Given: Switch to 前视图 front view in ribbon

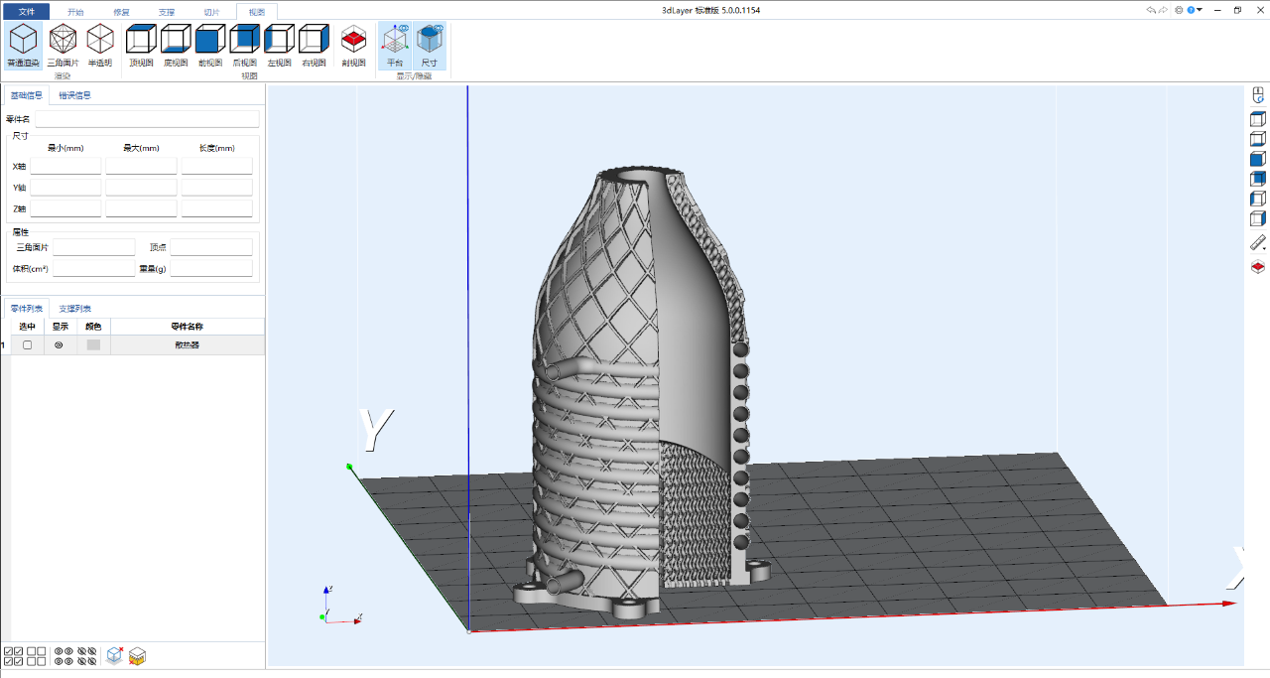Looking at the screenshot, I should pos(210,46).
